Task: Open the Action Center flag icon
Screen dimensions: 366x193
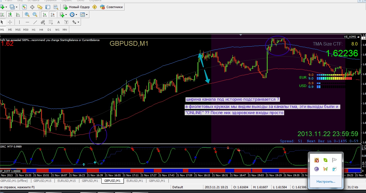Action: 334,160
